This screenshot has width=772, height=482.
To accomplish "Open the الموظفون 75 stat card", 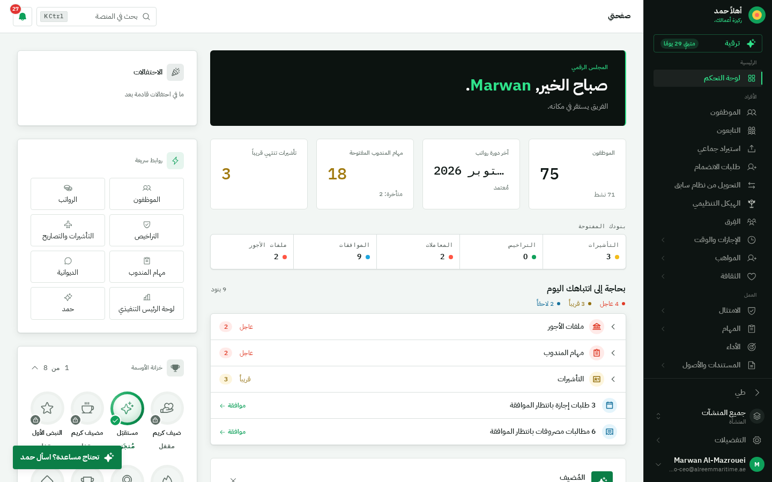I will pos(577,174).
